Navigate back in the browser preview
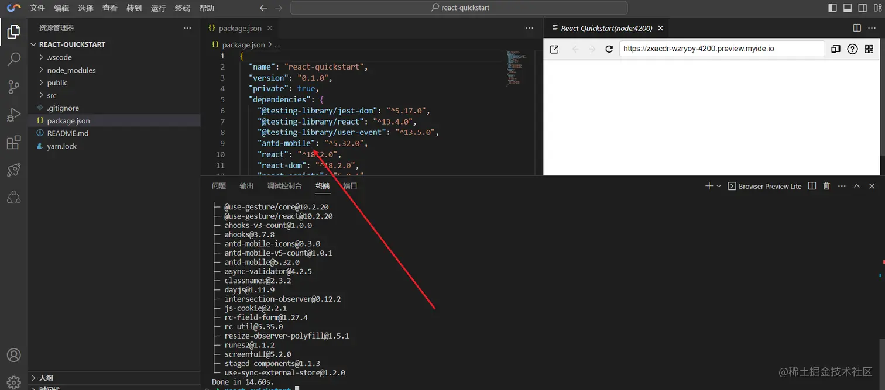Image resolution: width=885 pixels, height=390 pixels. 575,49
